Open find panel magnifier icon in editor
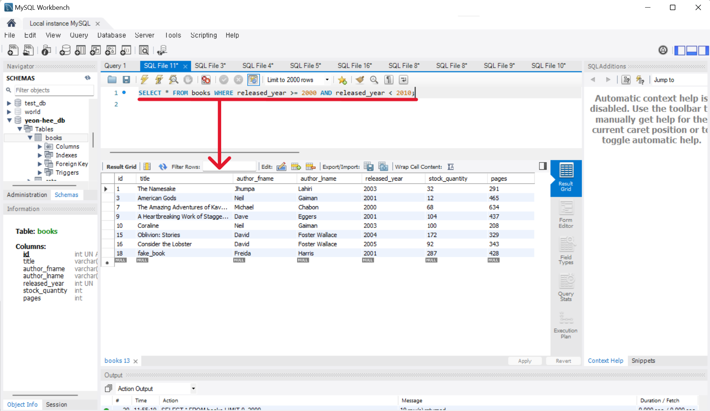This screenshot has width=710, height=411. (x=374, y=80)
